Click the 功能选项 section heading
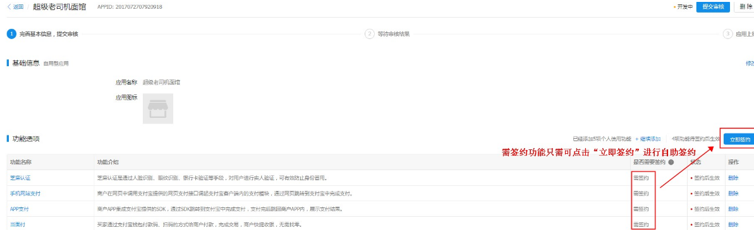Screen dimensions: 754x230 coord(25,139)
